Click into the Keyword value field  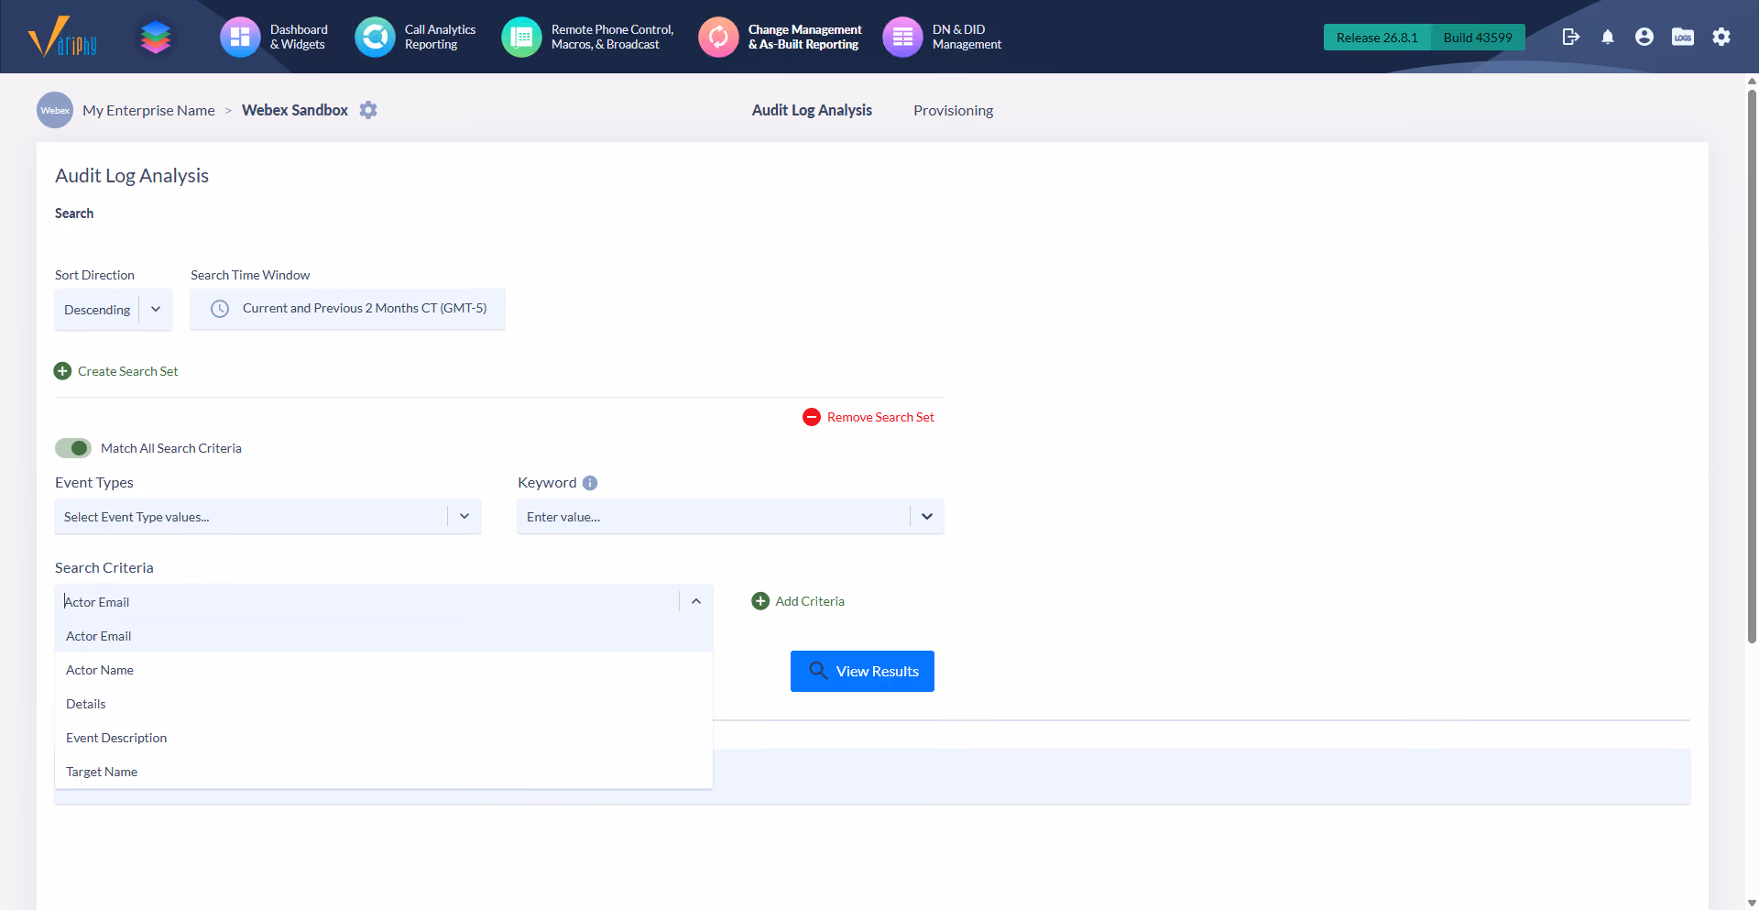[714, 517]
